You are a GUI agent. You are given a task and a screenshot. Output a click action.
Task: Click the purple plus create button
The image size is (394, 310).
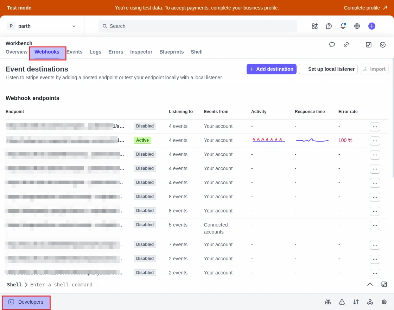[x=372, y=26]
